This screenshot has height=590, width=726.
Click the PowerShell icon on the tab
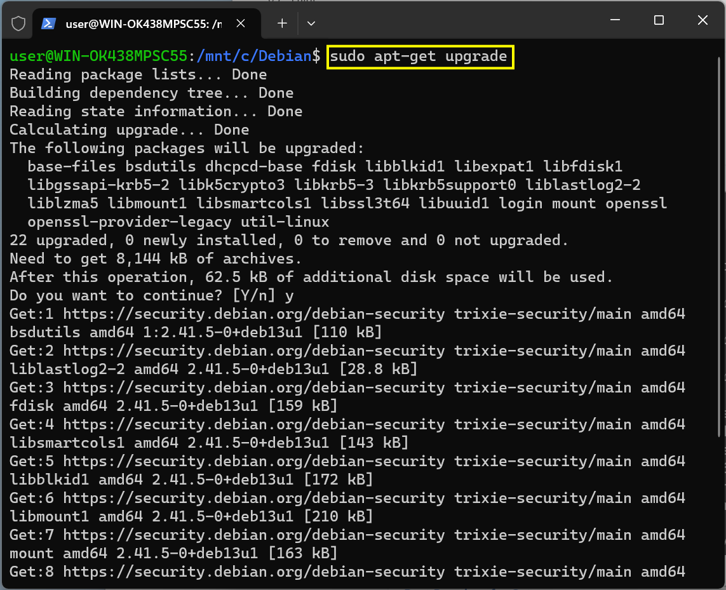click(49, 23)
